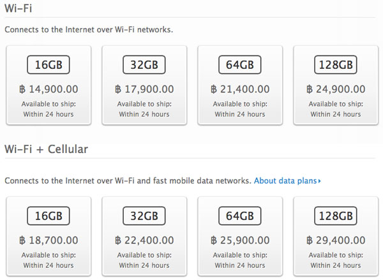Select the Wi-Fi 16GB model card
Image resolution: width=383 pixels, height=280 pixels.
[x=49, y=85]
